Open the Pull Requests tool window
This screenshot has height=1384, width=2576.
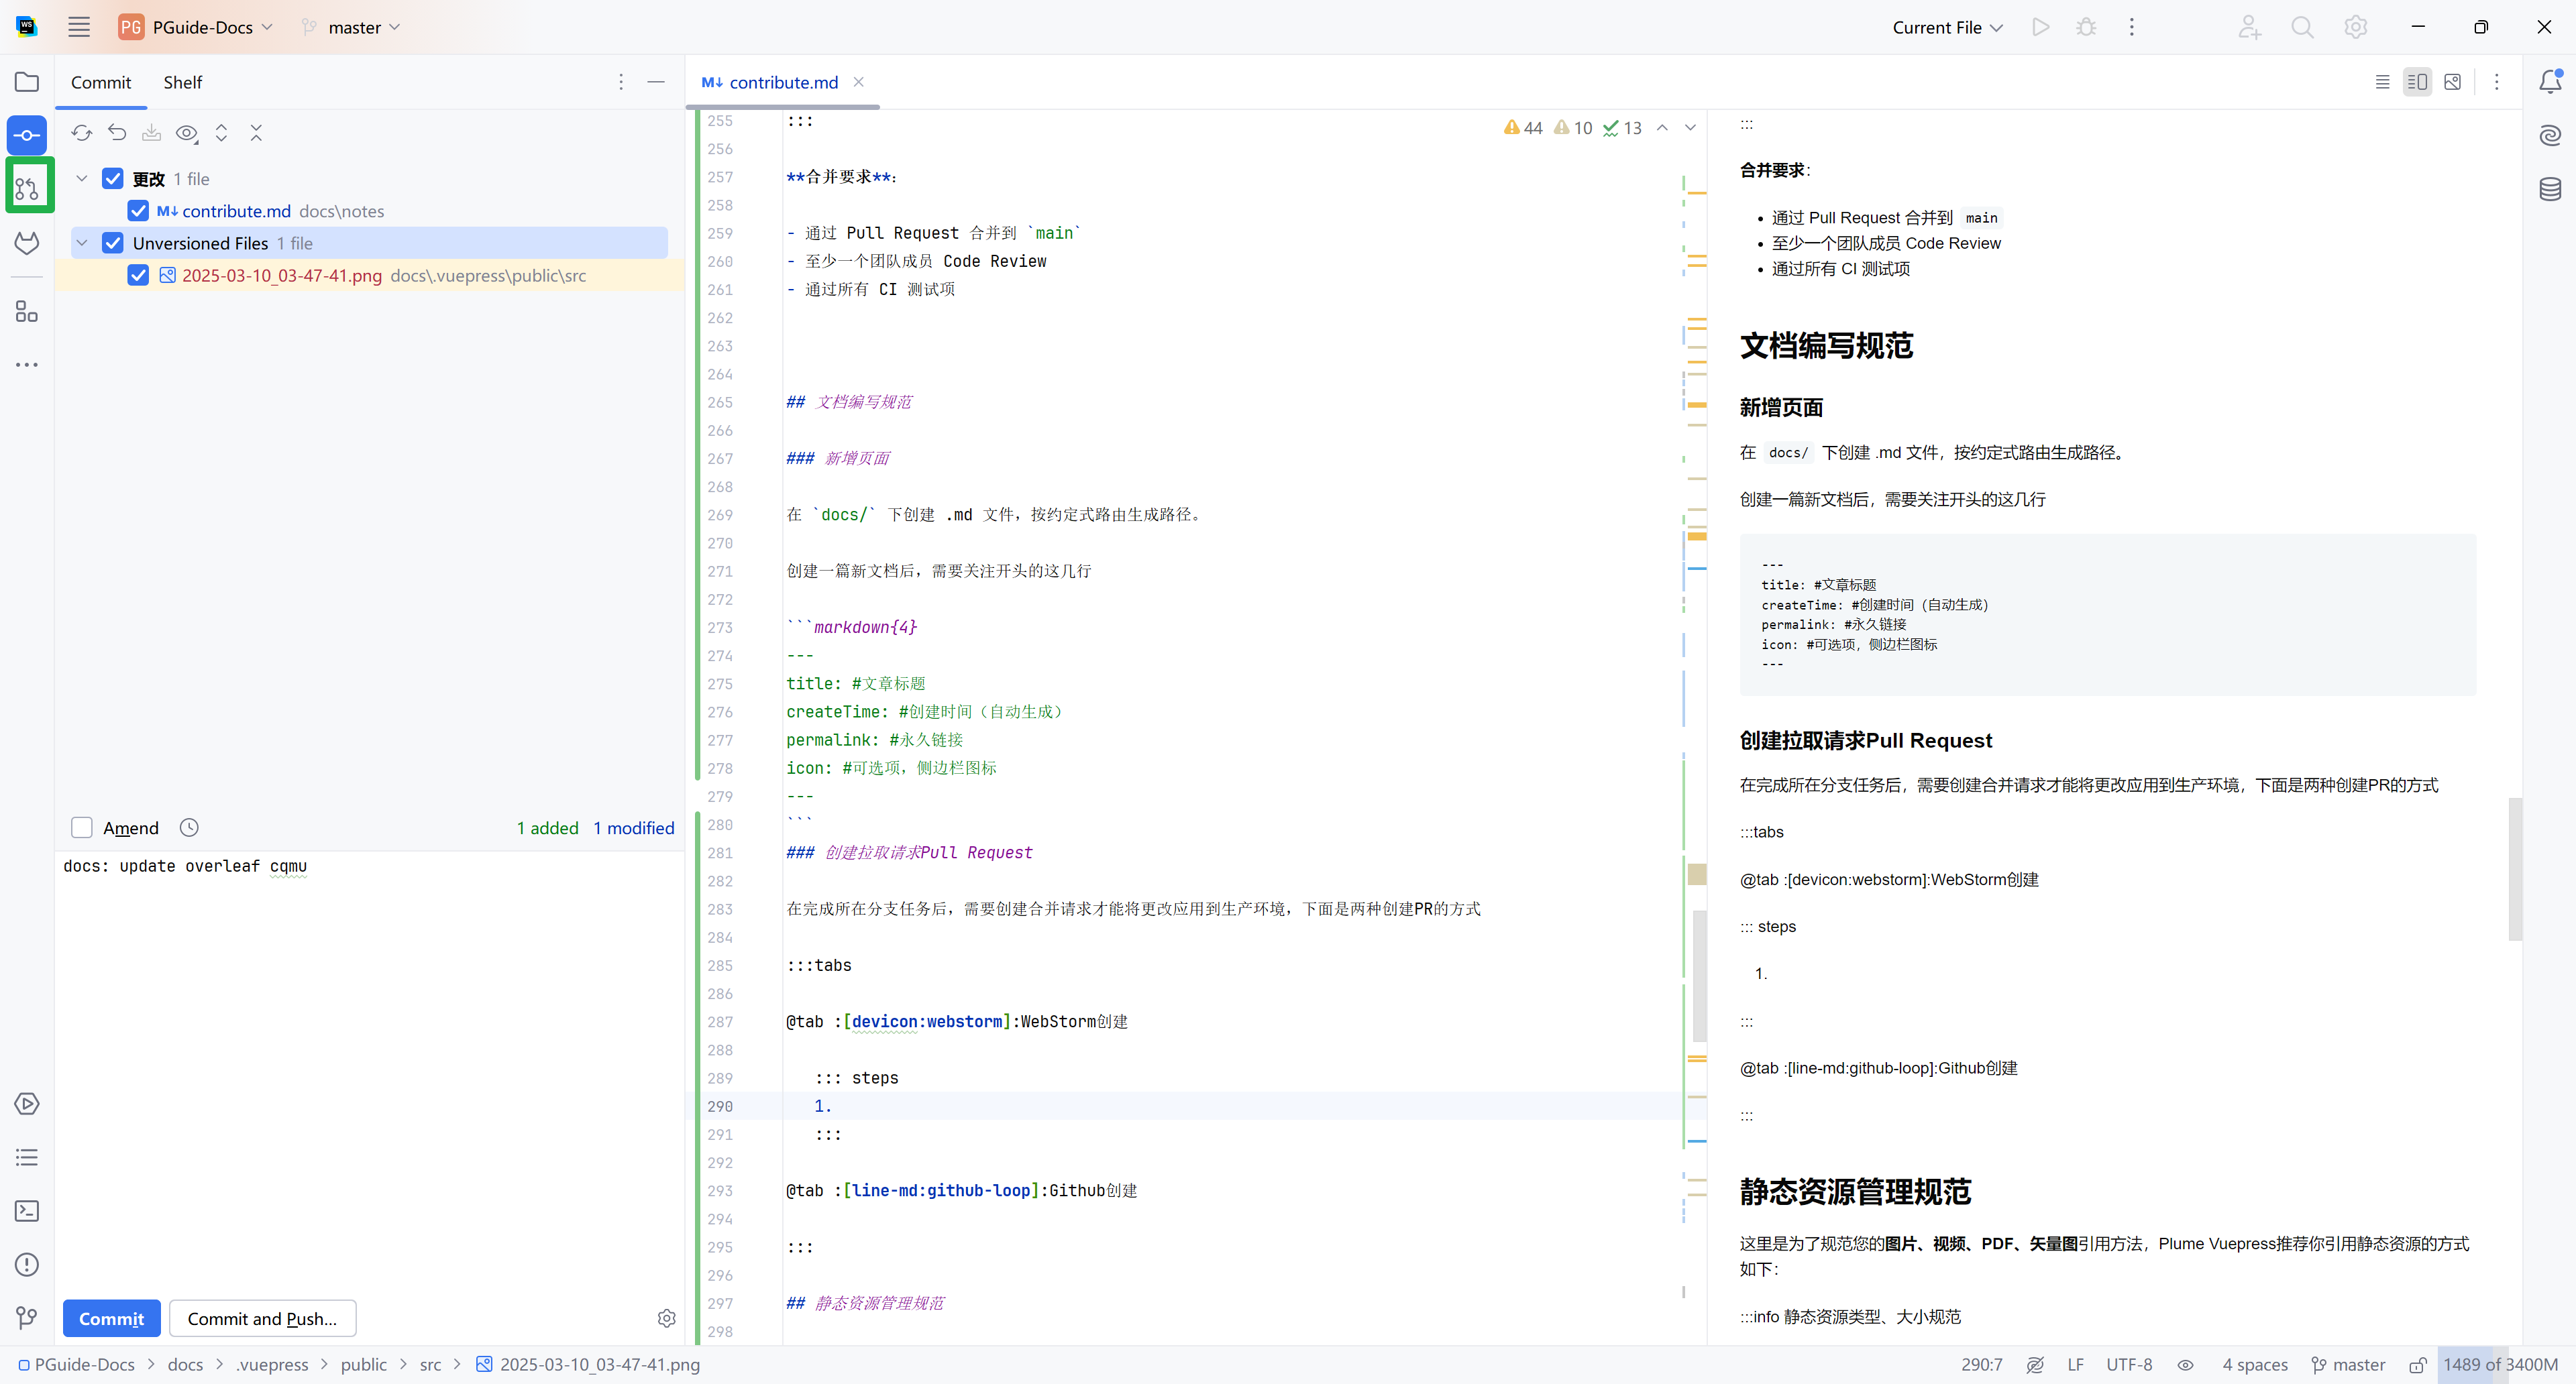coord(28,187)
